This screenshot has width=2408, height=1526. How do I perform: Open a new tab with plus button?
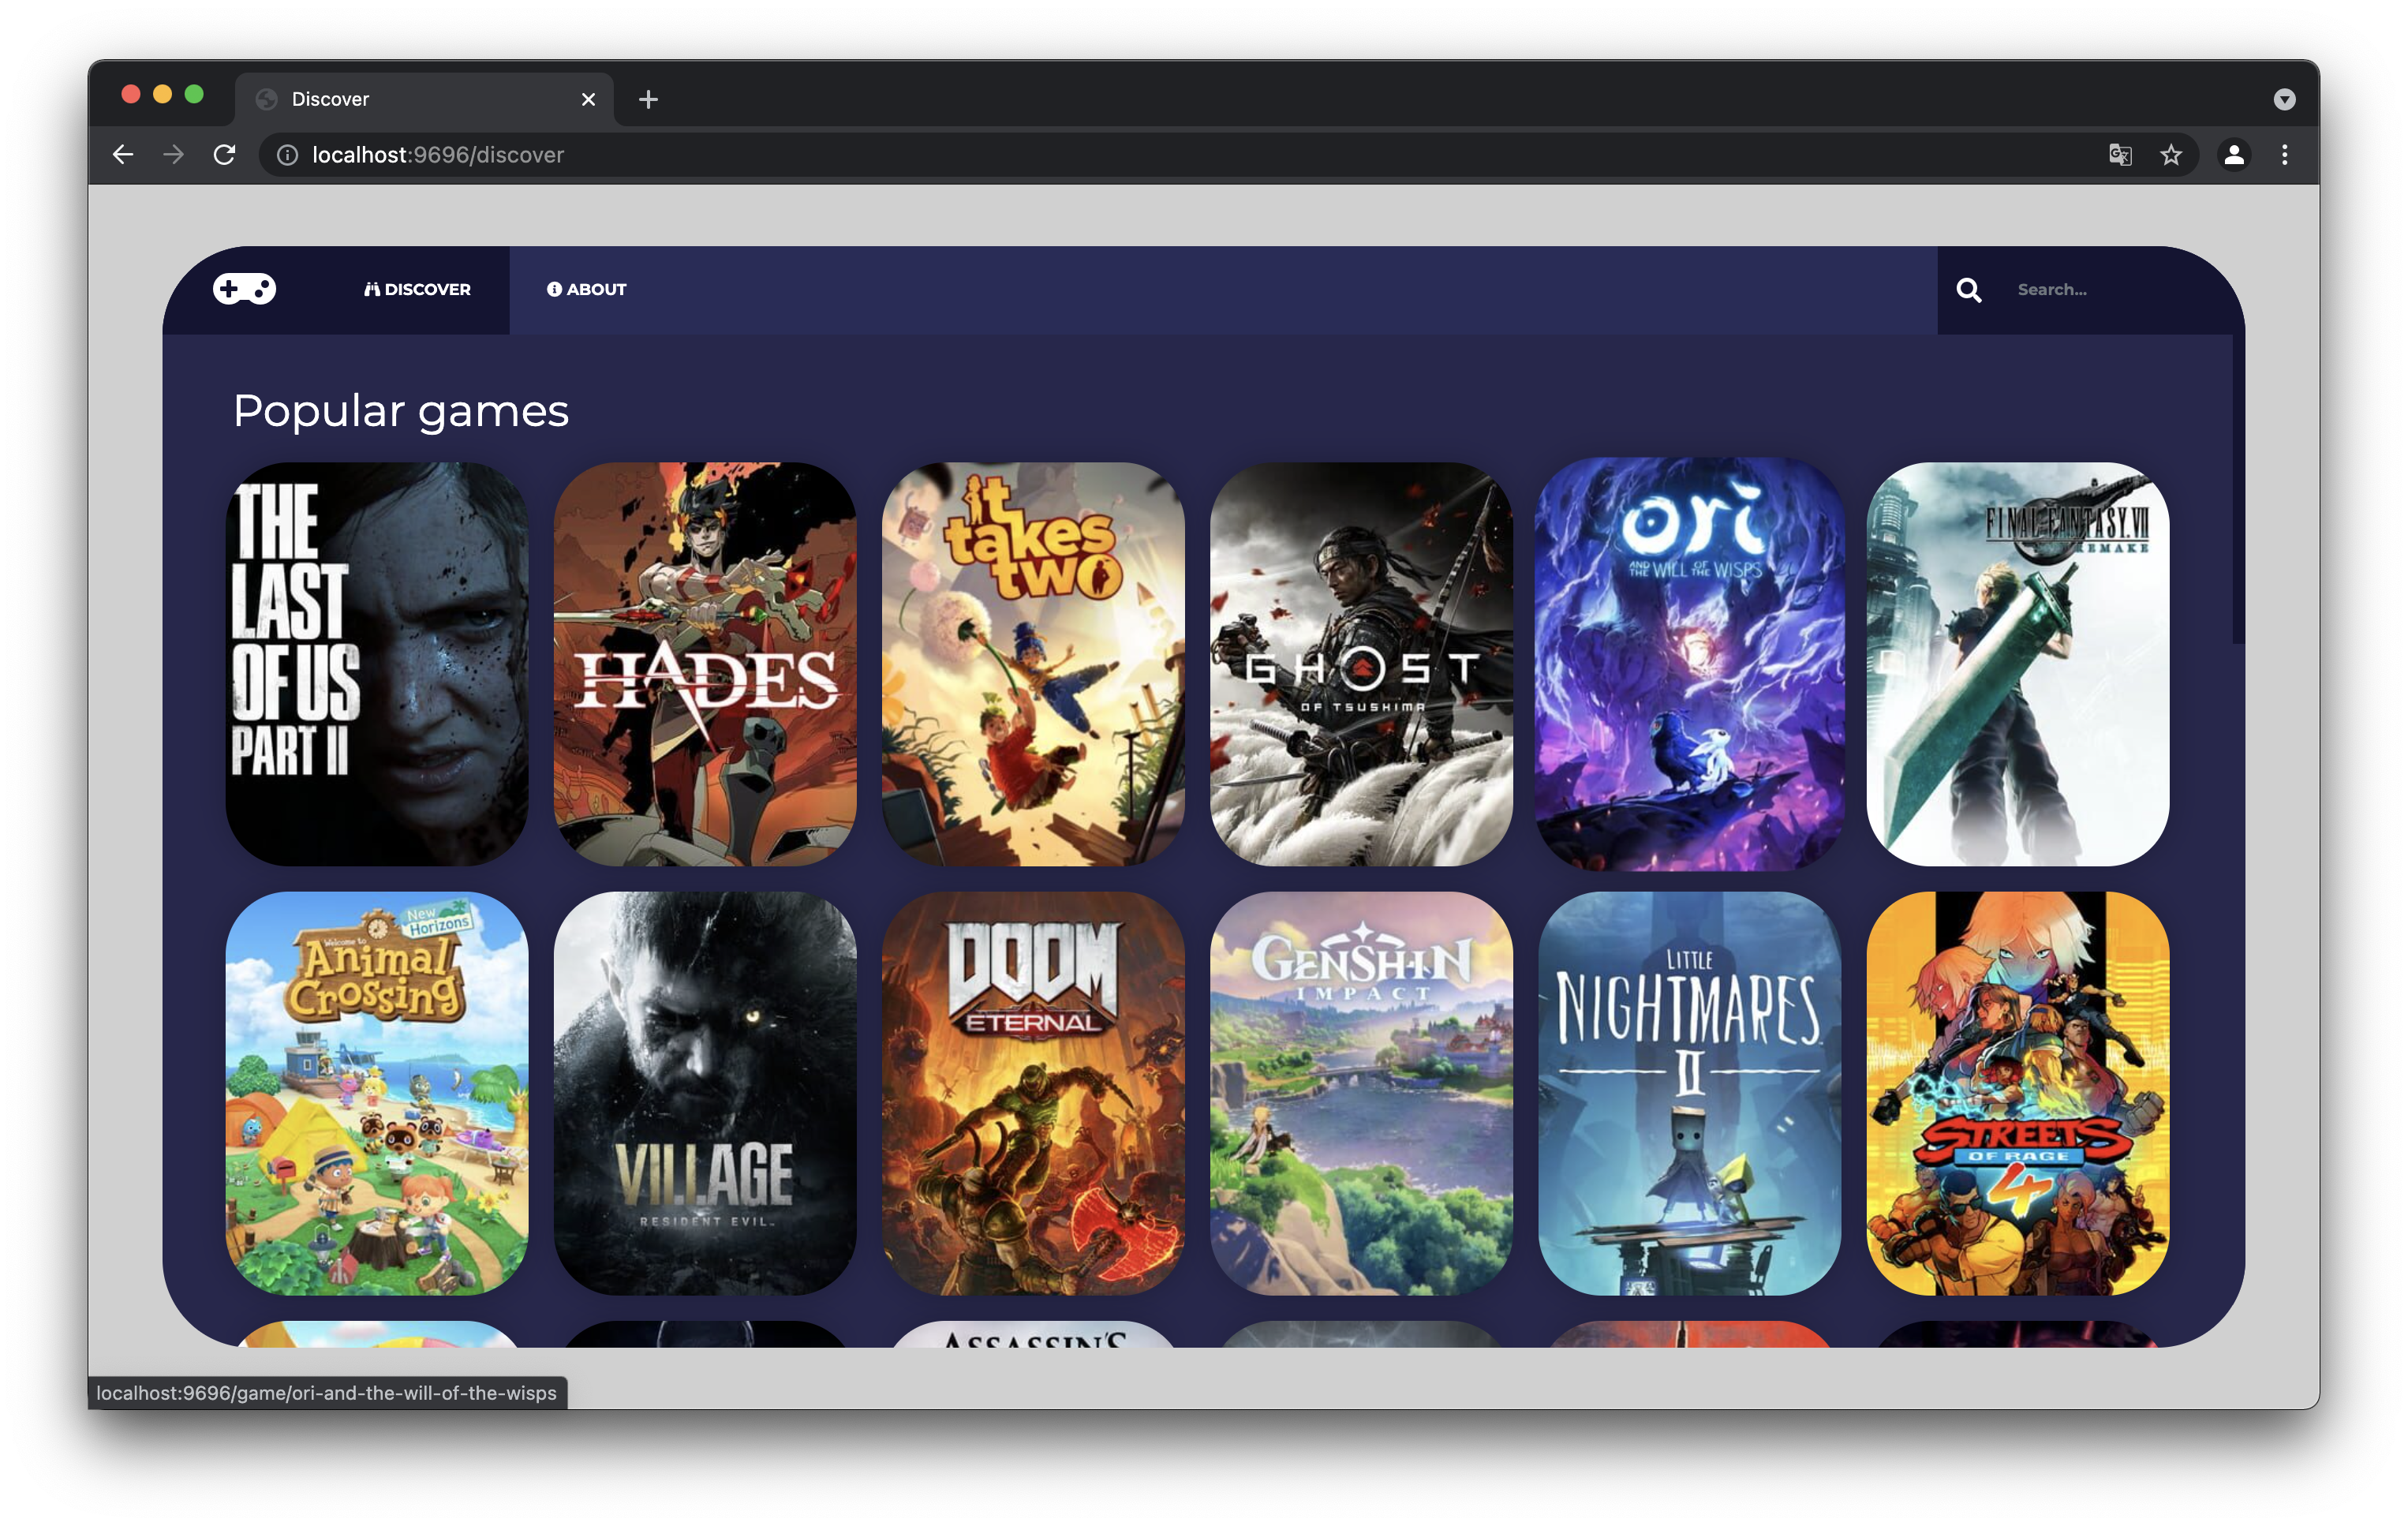point(648,99)
